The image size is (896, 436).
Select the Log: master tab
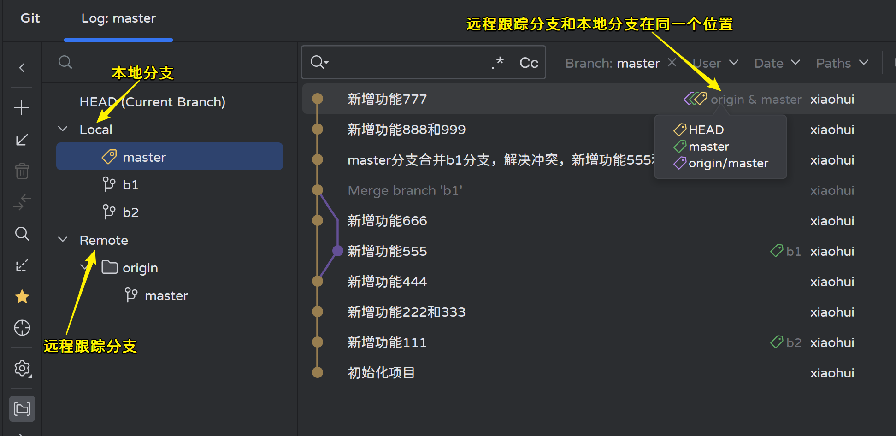coord(118,18)
